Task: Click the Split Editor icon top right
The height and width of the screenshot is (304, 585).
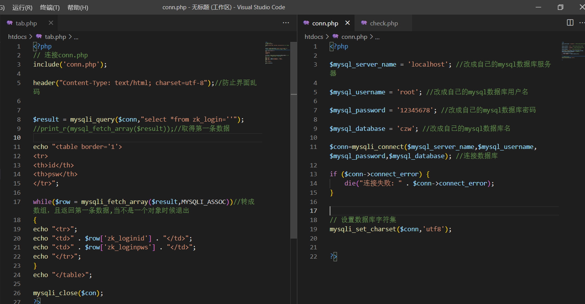Action: tap(570, 22)
